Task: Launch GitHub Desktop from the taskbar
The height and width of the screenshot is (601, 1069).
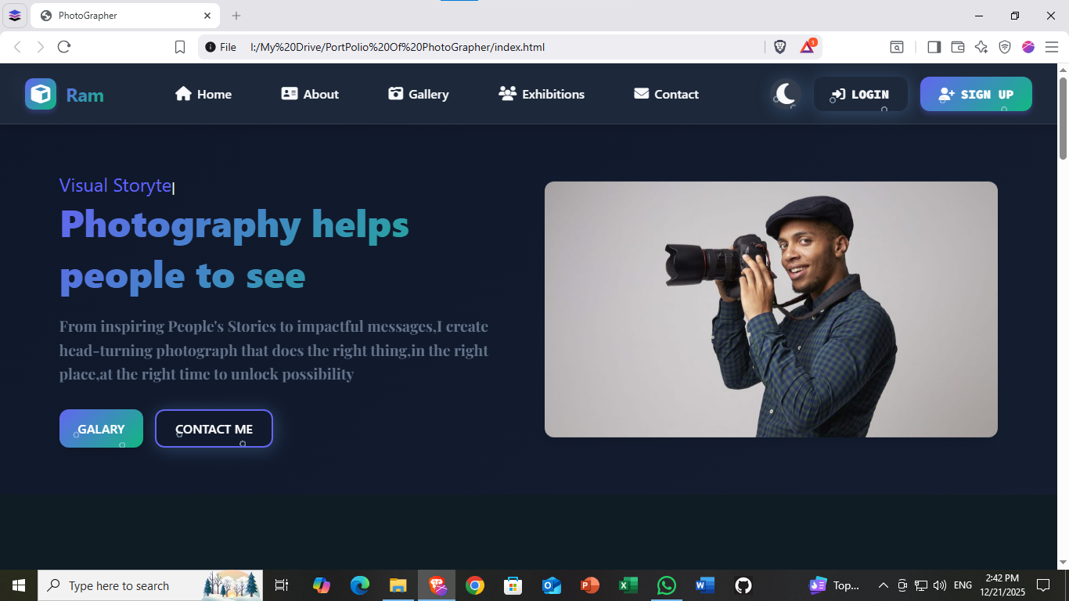Action: pos(743,585)
